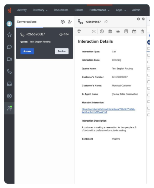The image size is (154, 188).
Task: Open the Calls phone icon in sidebar
Action: [9, 72]
